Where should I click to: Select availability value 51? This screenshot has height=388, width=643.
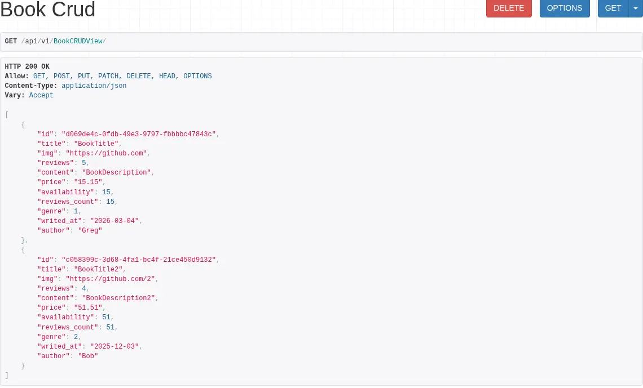106,317
